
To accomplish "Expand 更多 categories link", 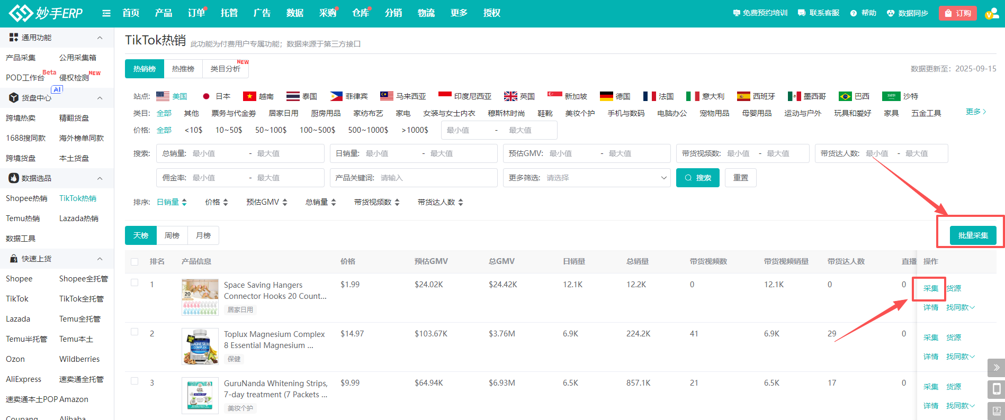I will (976, 112).
